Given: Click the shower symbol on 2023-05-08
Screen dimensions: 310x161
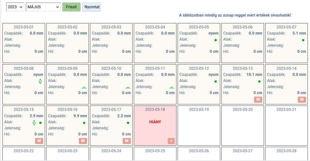Looking at the screenshot, I should 40,81.
